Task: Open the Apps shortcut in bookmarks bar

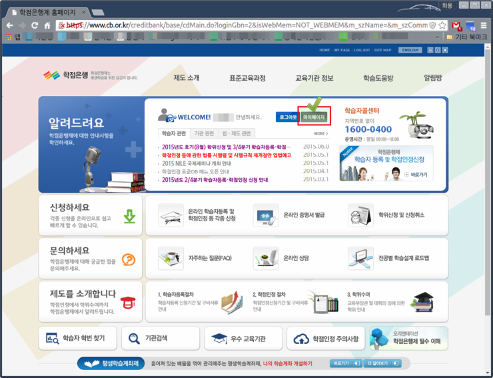Action: tap(13, 37)
